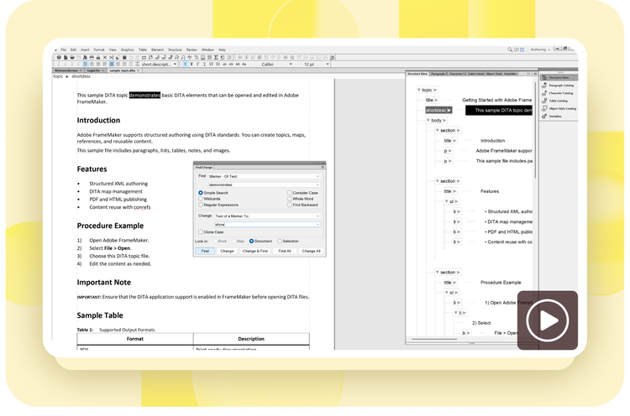
Task: Open the Structure menu
Action: point(175,49)
